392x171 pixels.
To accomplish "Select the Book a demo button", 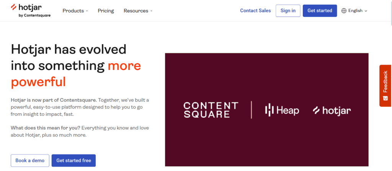I will [30, 161].
